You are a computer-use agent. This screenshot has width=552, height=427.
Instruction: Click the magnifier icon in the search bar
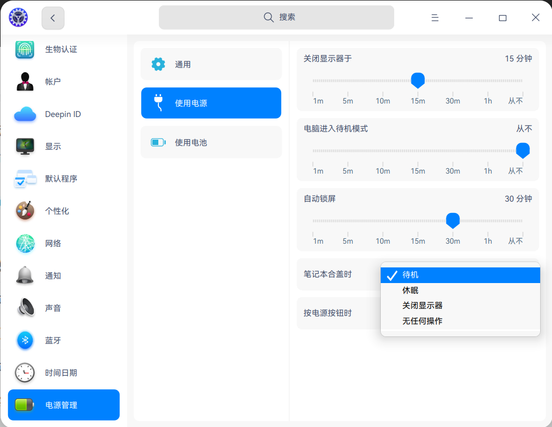(x=269, y=17)
